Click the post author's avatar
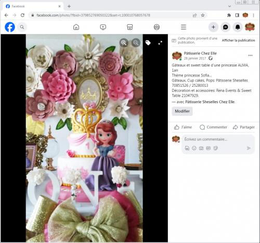Screen dimensions: 260x243 [x=177, y=56]
